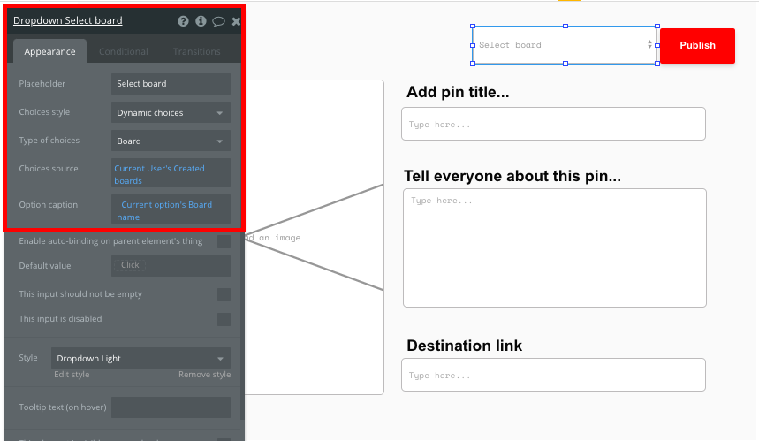Image resolution: width=759 pixels, height=441 pixels.
Task: Click the Remove style link
Action: pyautogui.click(x=204, y=375)
